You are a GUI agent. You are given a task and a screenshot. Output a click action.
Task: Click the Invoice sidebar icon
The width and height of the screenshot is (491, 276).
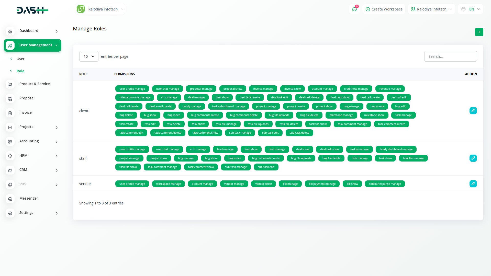point(10,113)
